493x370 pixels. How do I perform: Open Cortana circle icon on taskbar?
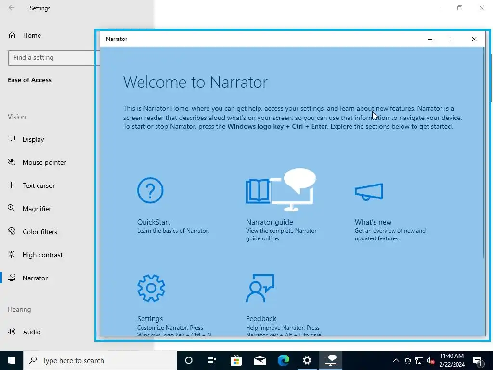(188, 360)
